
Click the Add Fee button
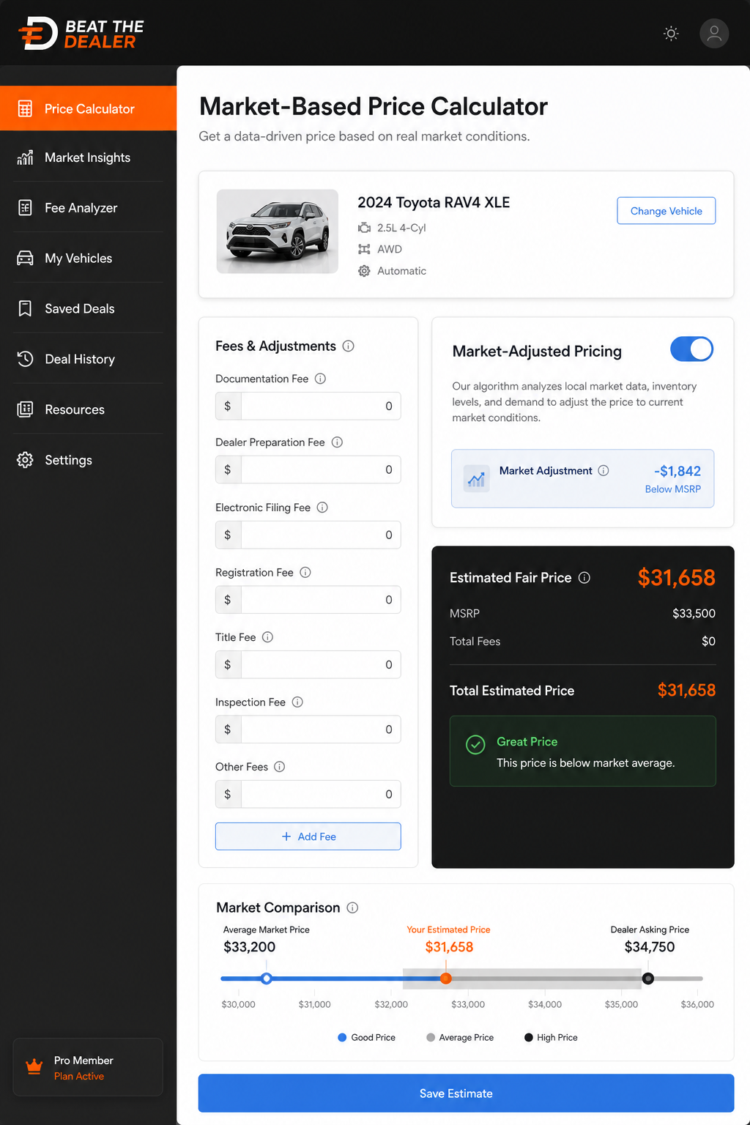tap(308, 836)
